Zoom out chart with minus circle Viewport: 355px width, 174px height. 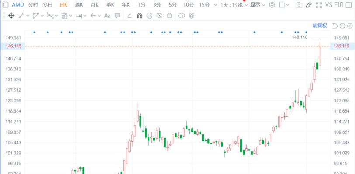coord(342,26)
